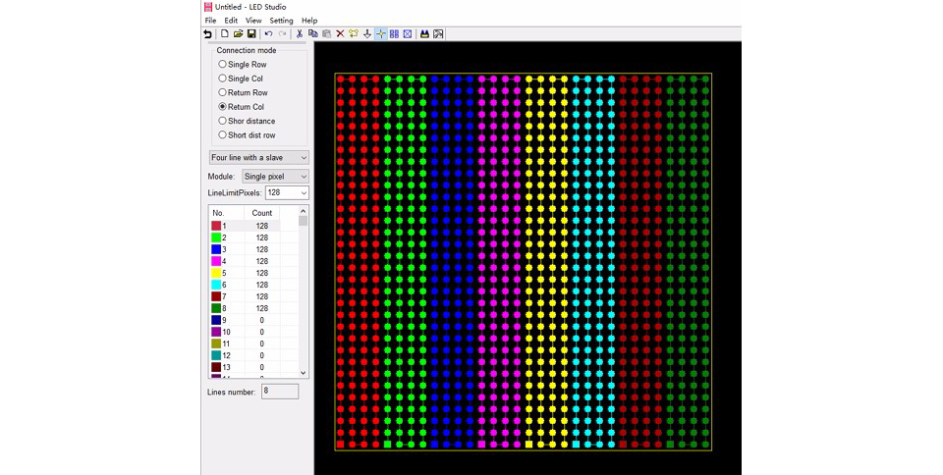Click the line list scrollbar down arrow
This screenshot has width=943, height=475.
[304, 373]
